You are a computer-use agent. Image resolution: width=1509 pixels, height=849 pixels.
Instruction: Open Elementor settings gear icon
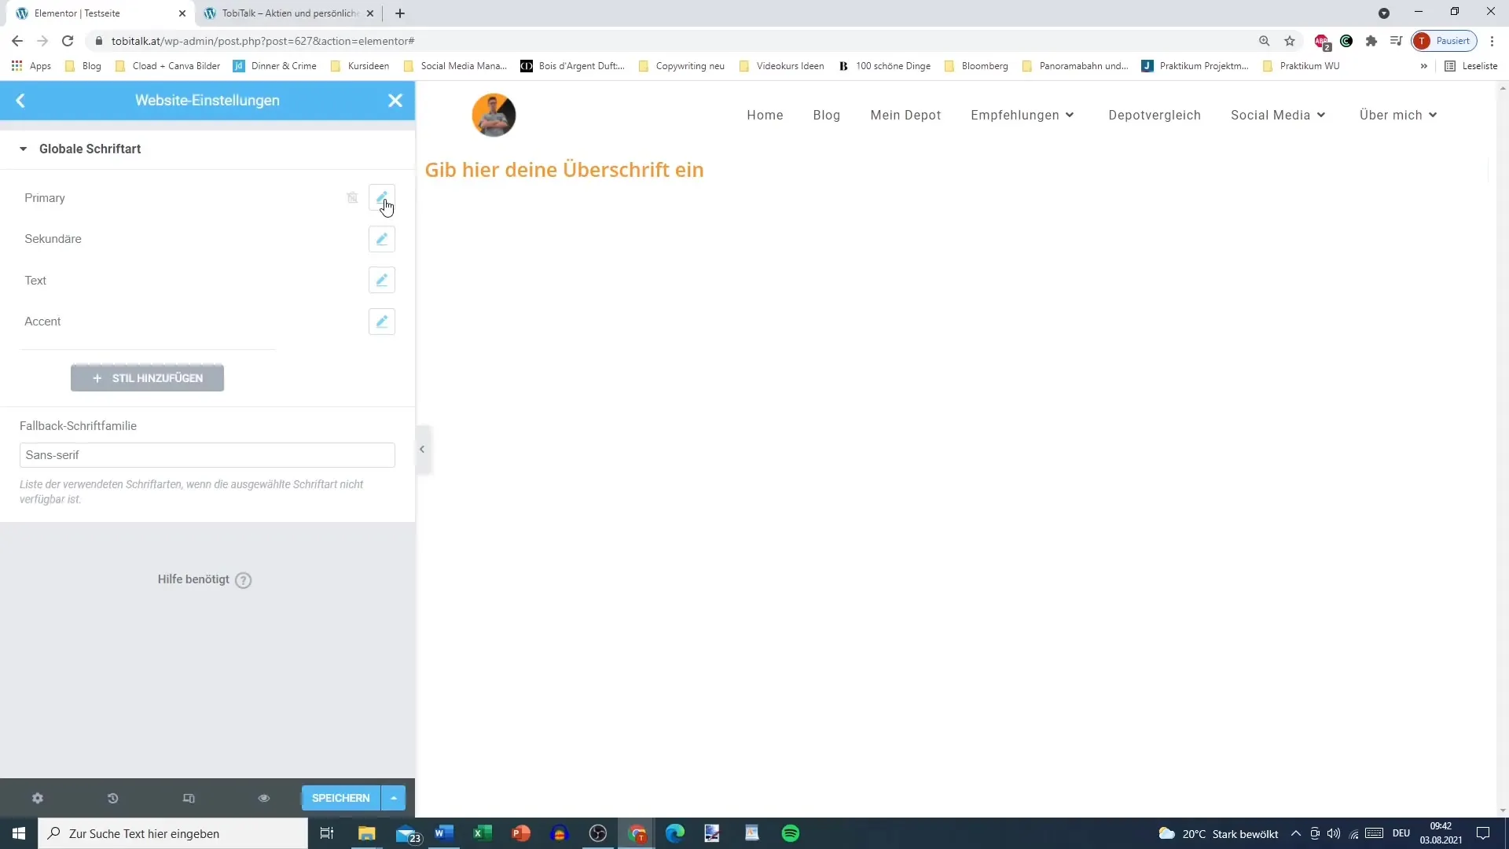click(x=37, y=798)
